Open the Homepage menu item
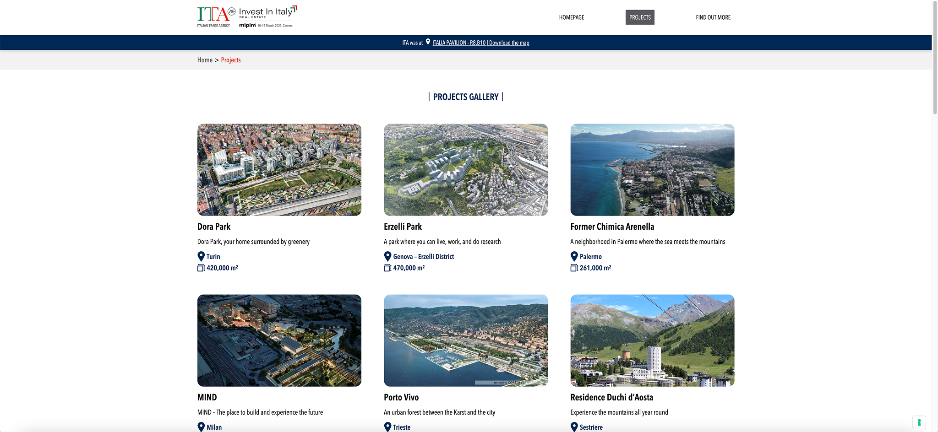The width and height of the screenshot is (938, 432). 571,17
